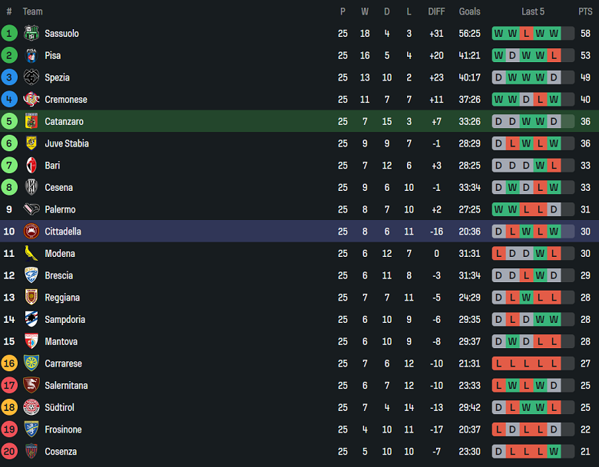Click the Sampdoria team badge
The width and height of the screenshot is (599, 467).
click(31, 319)
